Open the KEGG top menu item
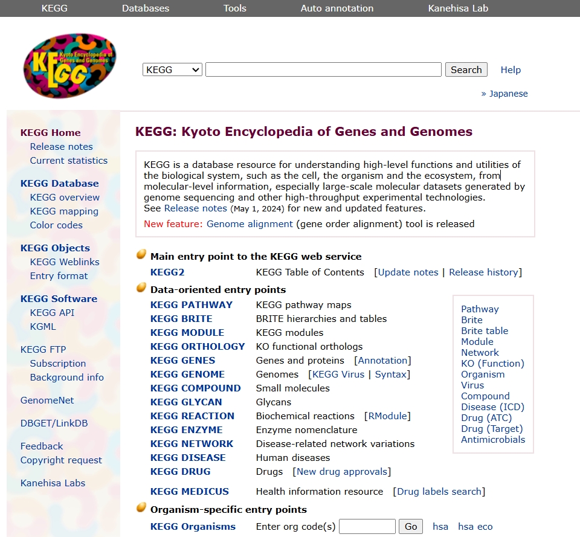Screen dimensions: 580x537 (x=54, y=8)
